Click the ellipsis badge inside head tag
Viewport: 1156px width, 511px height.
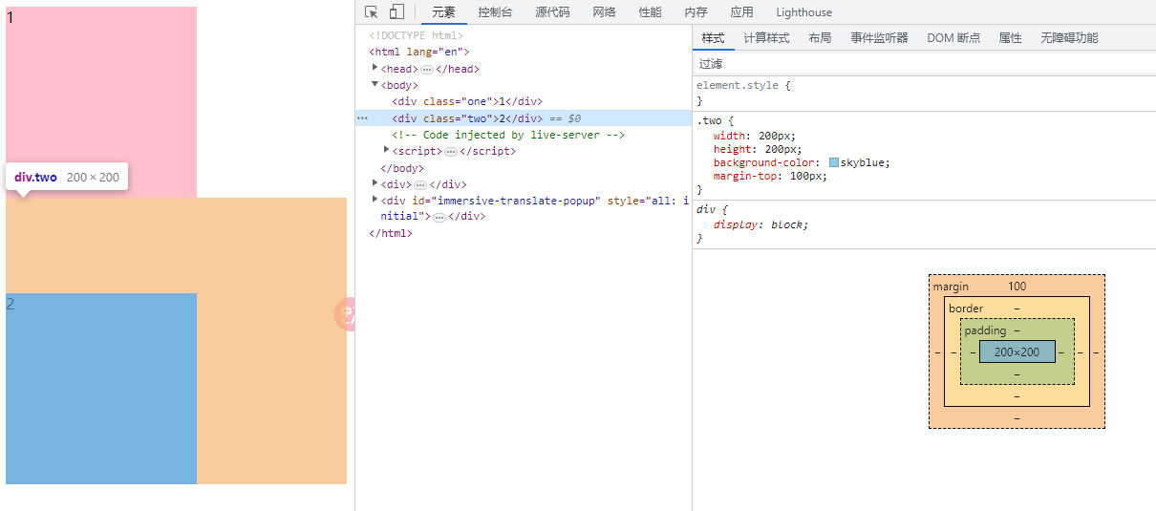tap(427, 70)
